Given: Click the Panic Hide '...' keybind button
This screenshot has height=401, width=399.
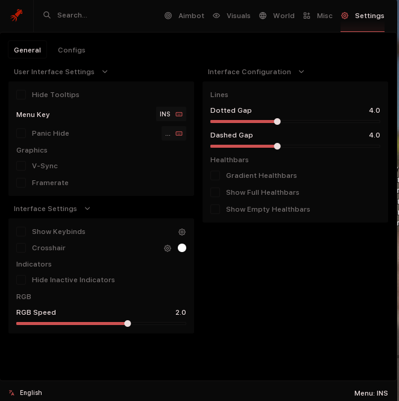Looking at the screenshot, I should (x=174, y=133).
